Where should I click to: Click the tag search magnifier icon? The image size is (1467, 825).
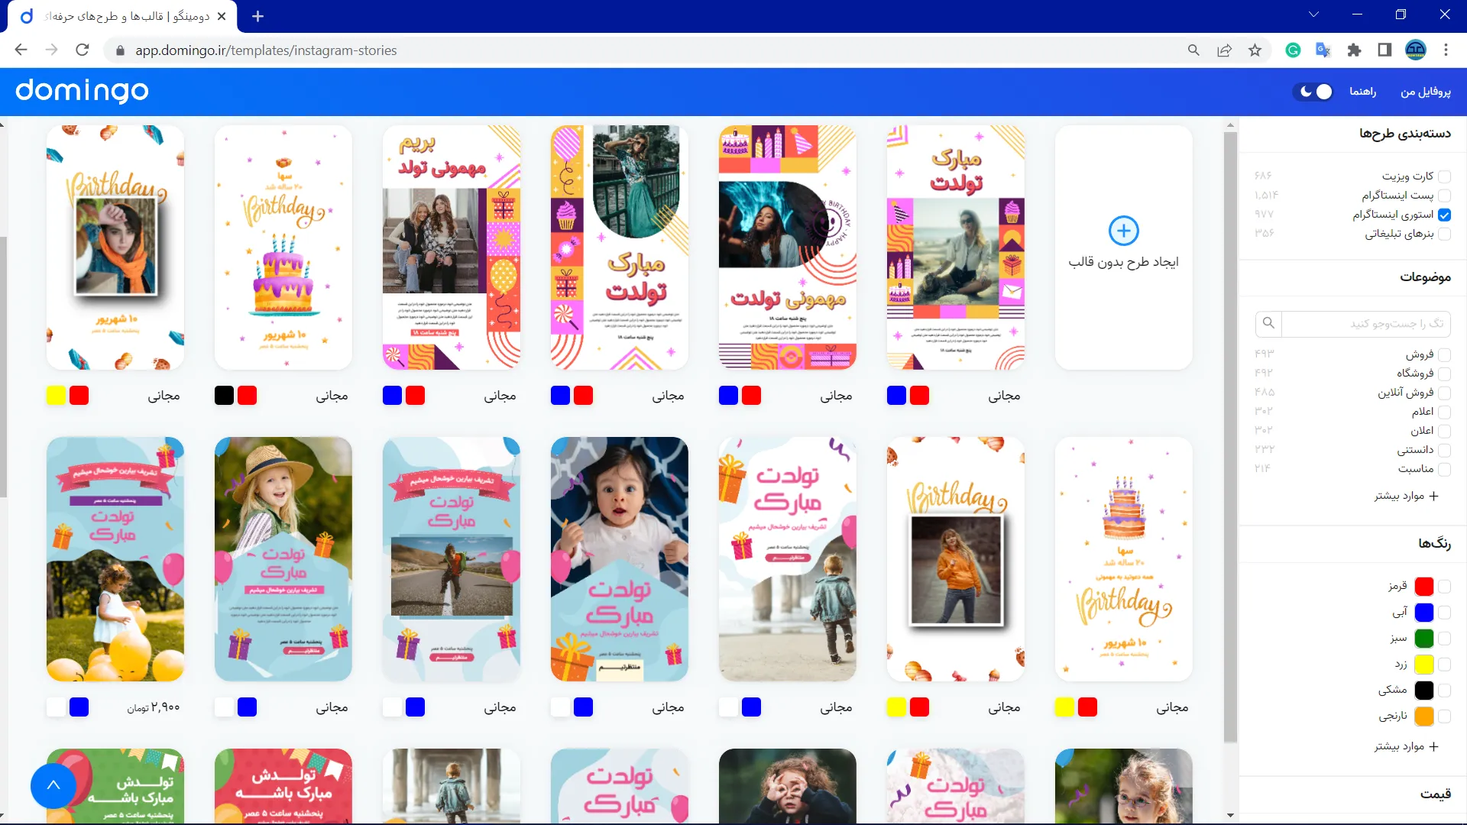click(1268, 323)
